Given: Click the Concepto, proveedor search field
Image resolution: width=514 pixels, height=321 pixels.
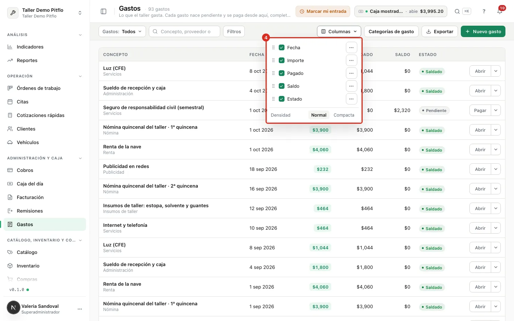Looking at the screenshot, I should click(184, 31).
